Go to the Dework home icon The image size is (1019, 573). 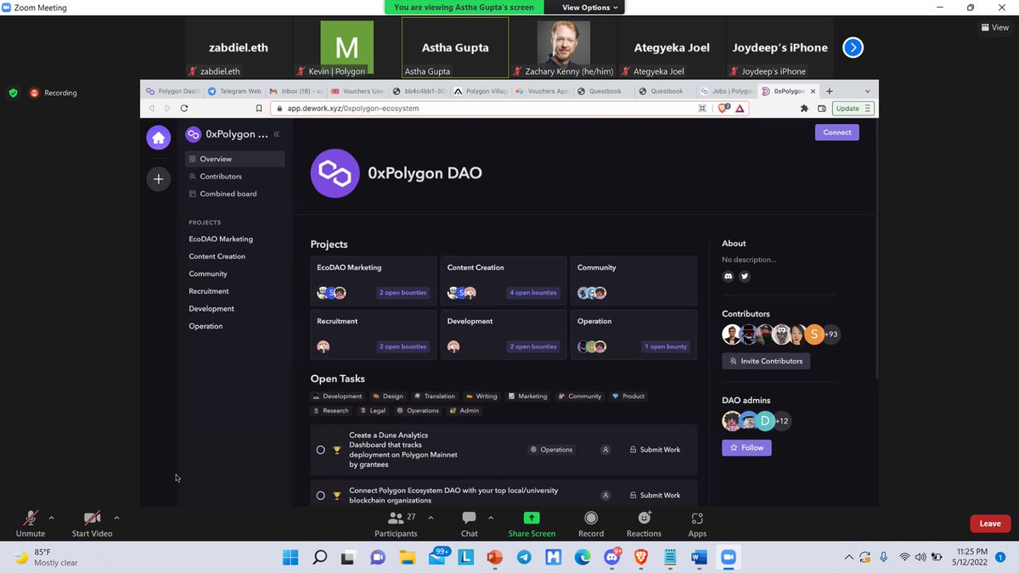click(158, 138)
